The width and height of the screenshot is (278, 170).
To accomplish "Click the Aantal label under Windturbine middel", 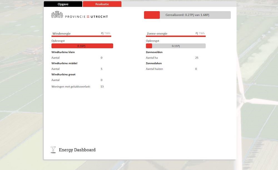I will pyautogui.click(x=56, y=69).
